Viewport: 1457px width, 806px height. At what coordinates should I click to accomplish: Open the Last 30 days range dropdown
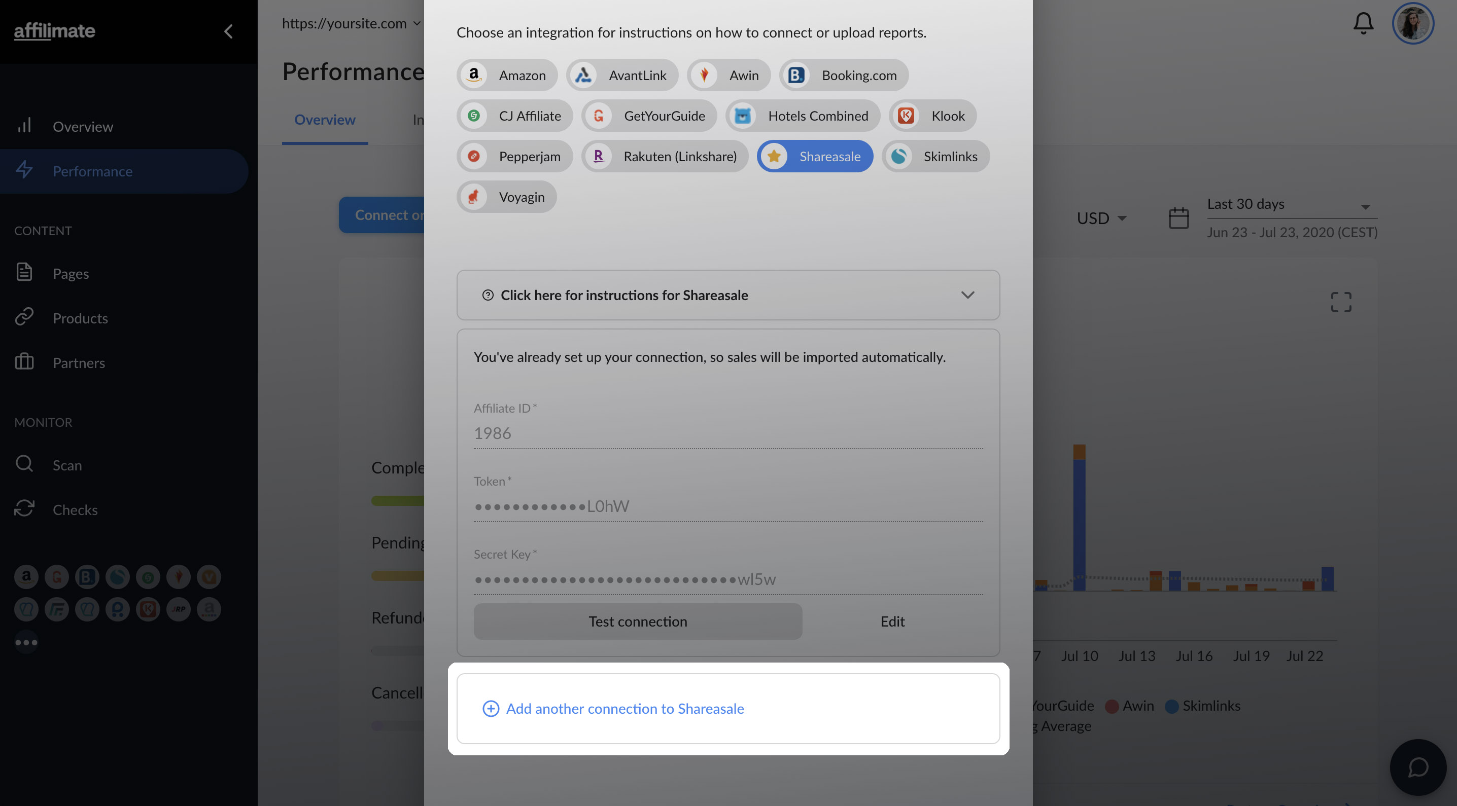pyautogui.click(x=1291, y=204)
